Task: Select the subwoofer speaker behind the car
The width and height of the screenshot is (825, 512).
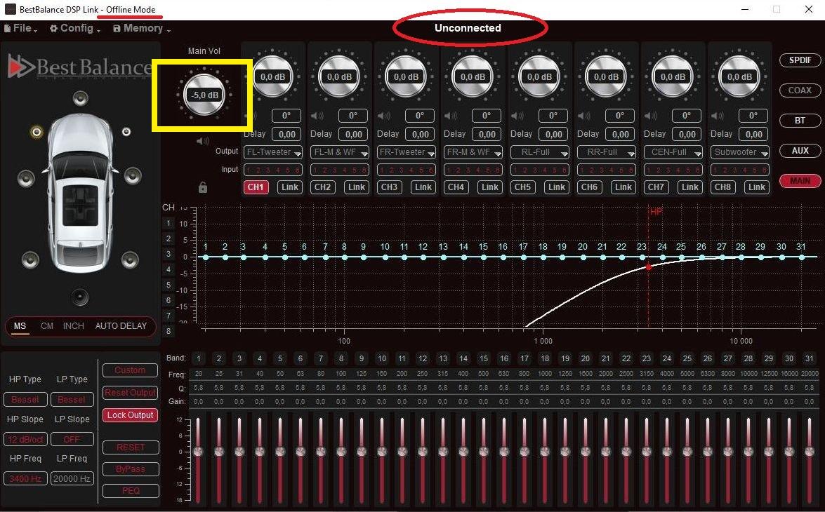Action: click(x=80, y=298)
